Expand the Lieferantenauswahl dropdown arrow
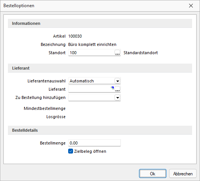 tap(118, 81)
